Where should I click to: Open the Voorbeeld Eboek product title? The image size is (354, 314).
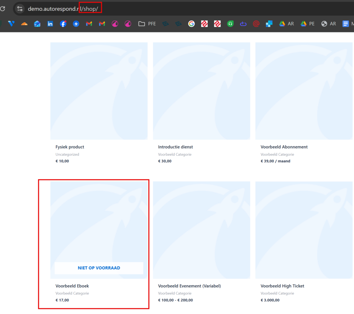click(x=72, y=286)
